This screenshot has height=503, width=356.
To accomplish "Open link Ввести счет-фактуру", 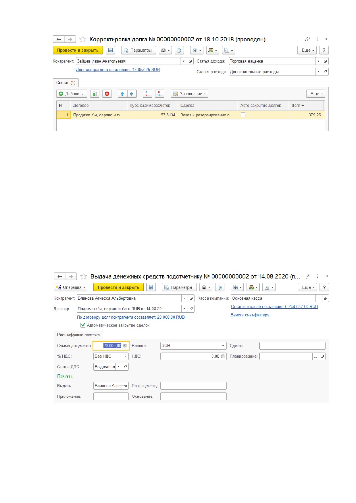I will coord(250,315).
